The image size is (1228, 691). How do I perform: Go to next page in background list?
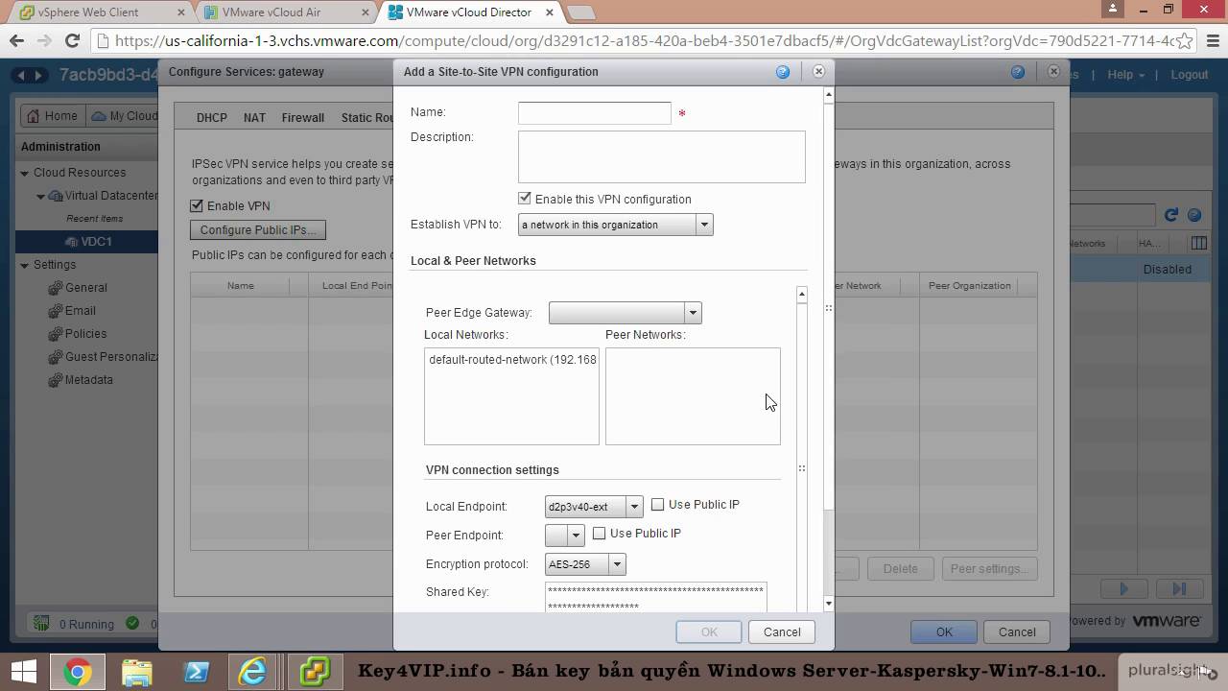pyautogui.click(x=1124, y=588)
